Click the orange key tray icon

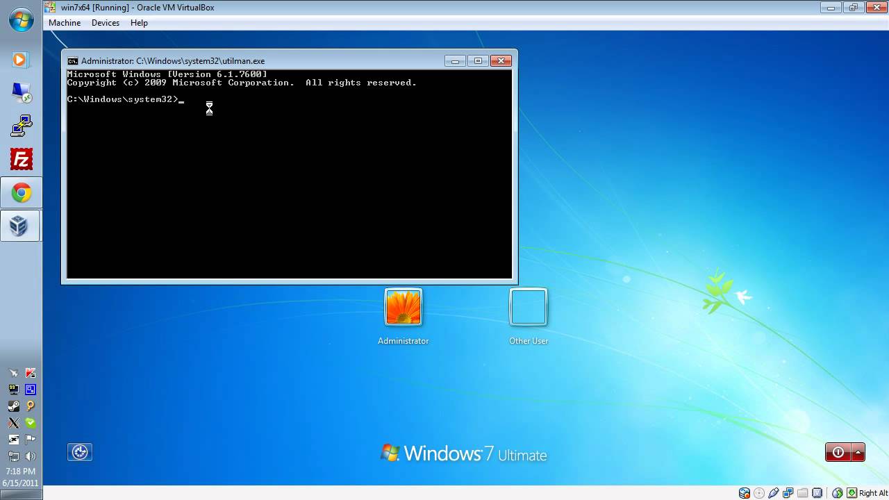coord(31,406)
